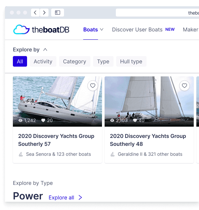Click likes heart count on Southerly 57

(47, 120)
